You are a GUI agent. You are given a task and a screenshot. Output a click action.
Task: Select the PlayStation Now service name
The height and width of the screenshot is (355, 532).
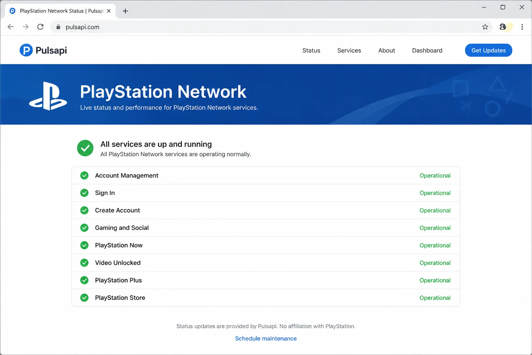click(118, 245)
